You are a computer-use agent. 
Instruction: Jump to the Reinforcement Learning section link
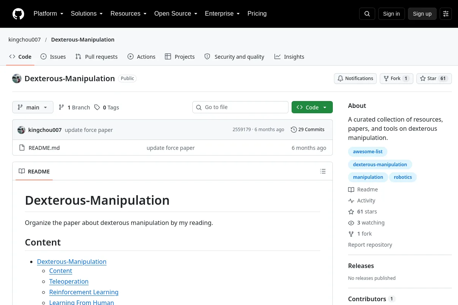point(84,292)
